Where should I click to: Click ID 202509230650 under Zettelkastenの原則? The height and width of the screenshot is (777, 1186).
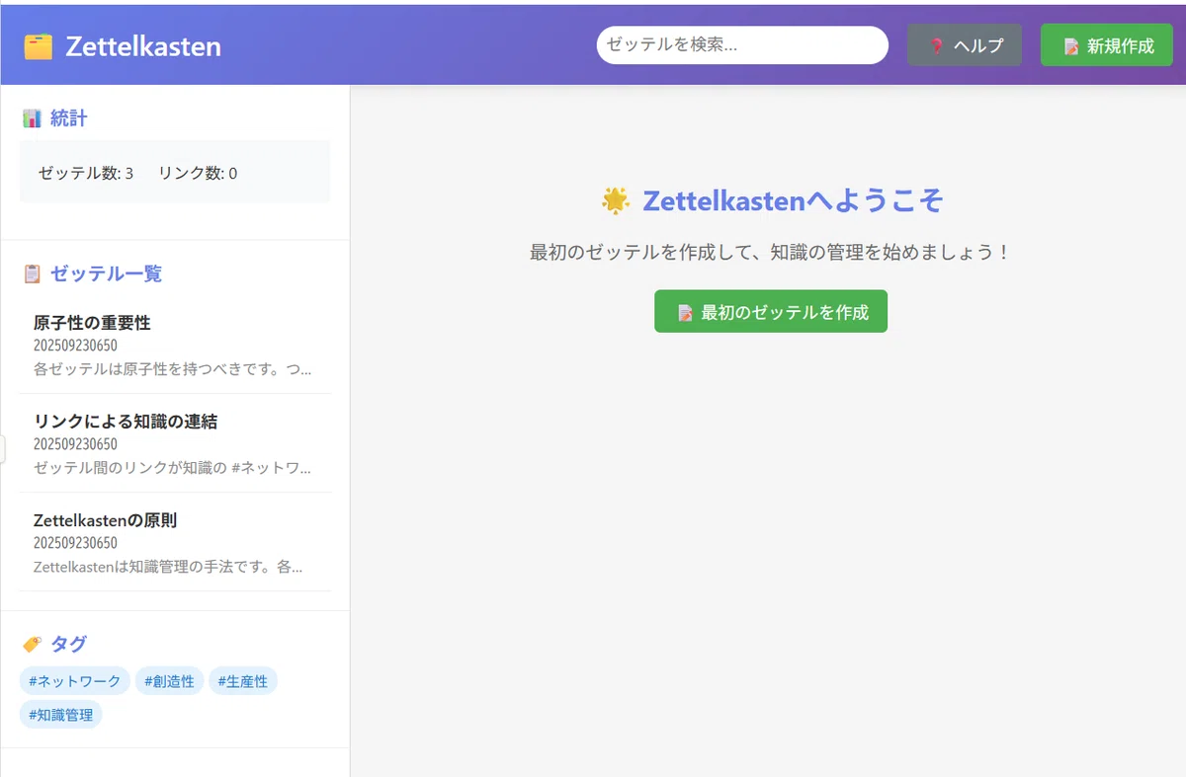point(75,543)
